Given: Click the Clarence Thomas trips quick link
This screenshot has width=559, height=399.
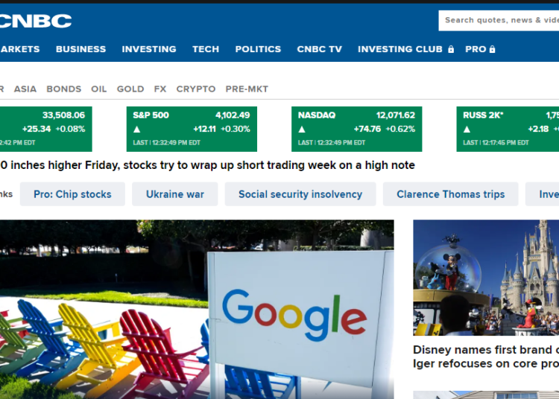Looking at the screenshot, I should point(451,194).
